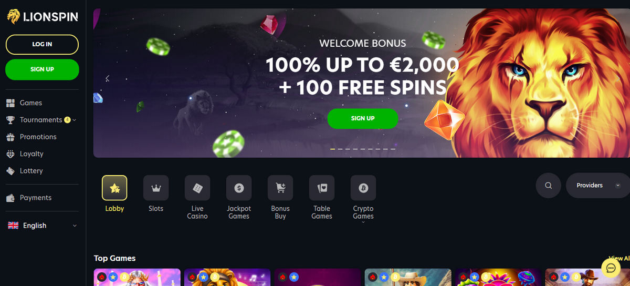Expand the Providers dropdown
This screenshot has width=630, height=286.
[598, 185]
